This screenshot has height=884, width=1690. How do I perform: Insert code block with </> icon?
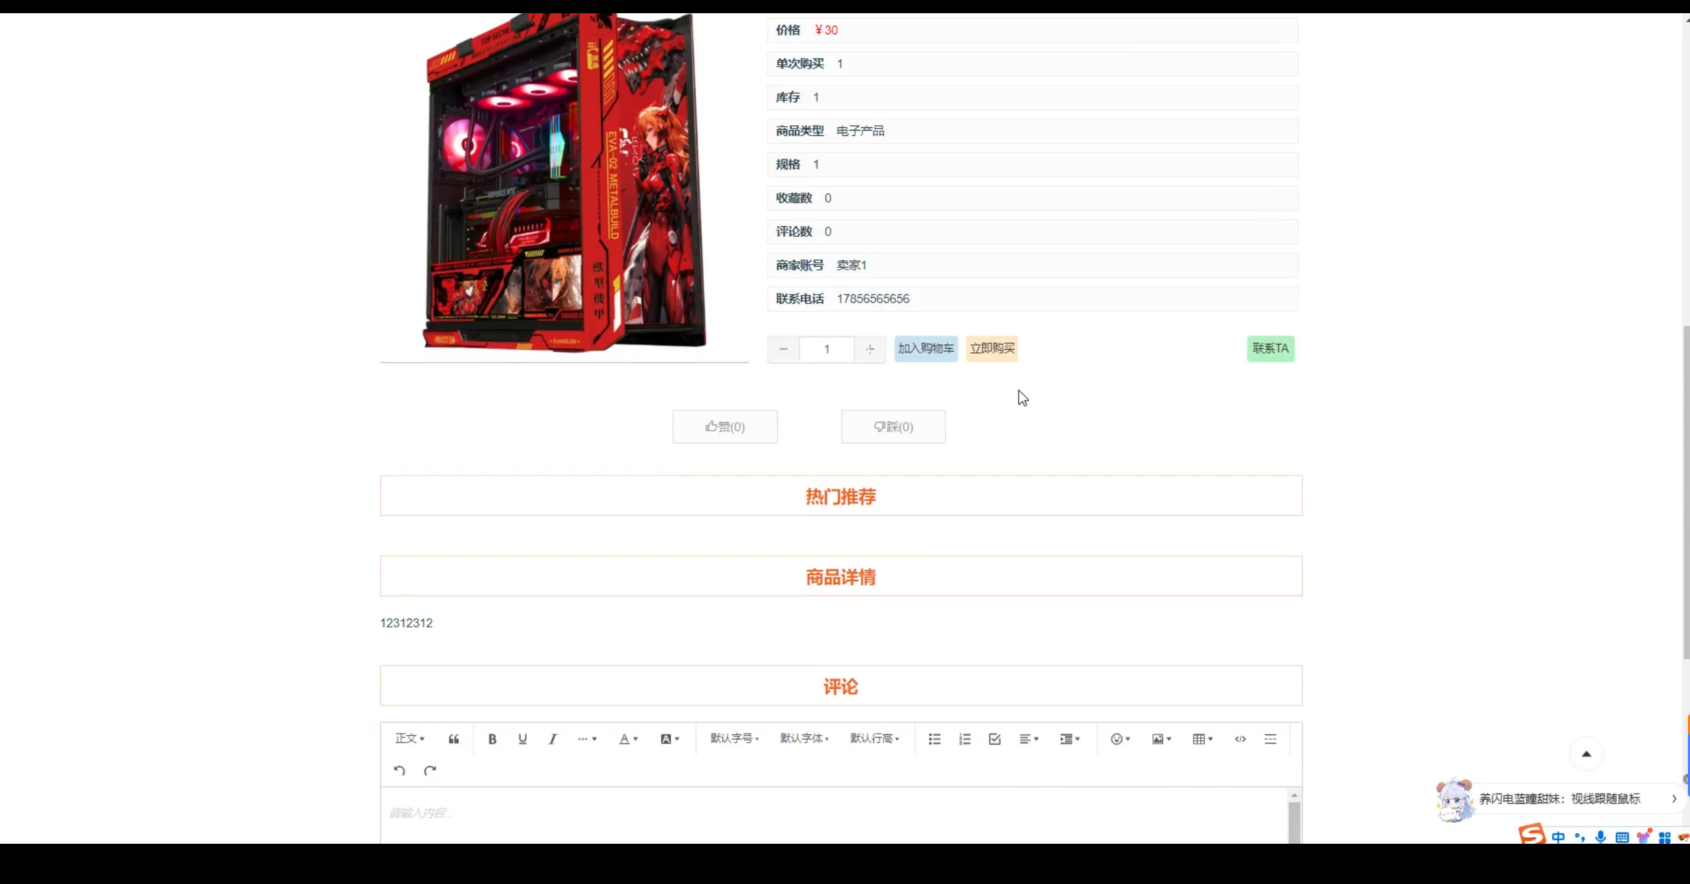click(1240, 739)
